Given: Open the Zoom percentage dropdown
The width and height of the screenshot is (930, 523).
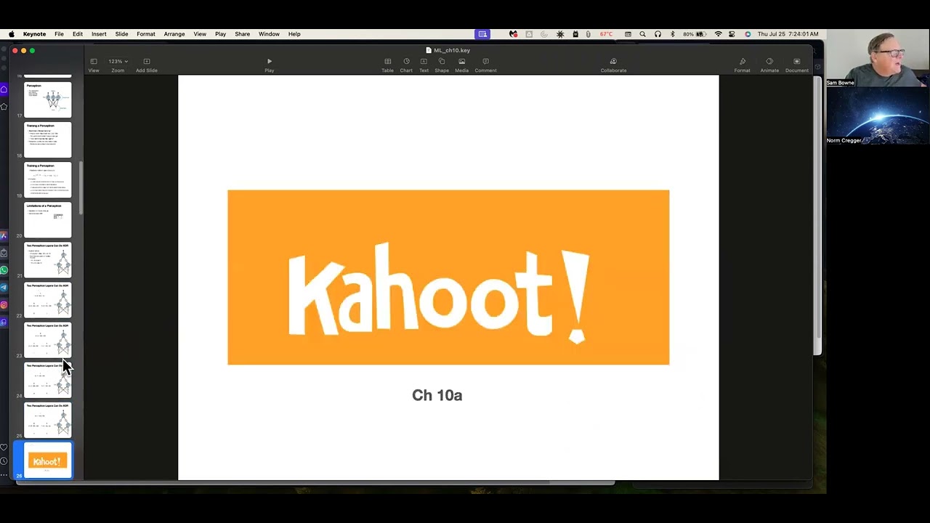Looking at the screenshot, I should (x=118, y=65).
